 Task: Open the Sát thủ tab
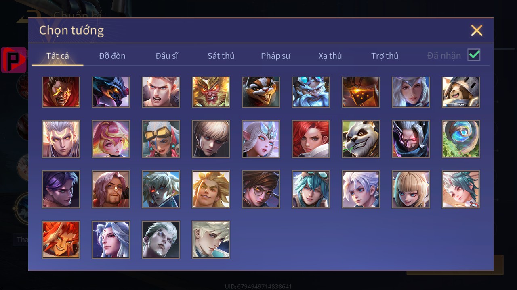coord(221,56)
